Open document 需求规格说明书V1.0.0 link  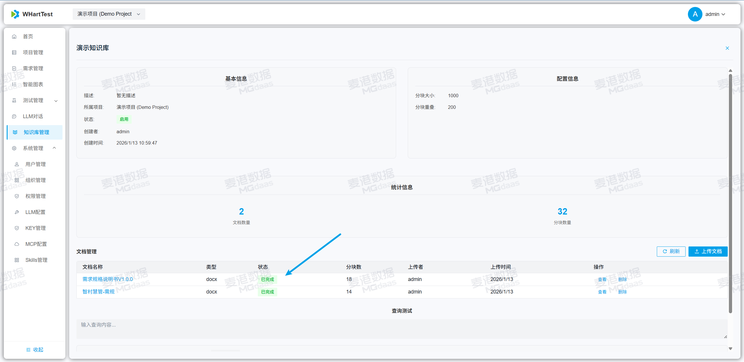click(108, 279)
